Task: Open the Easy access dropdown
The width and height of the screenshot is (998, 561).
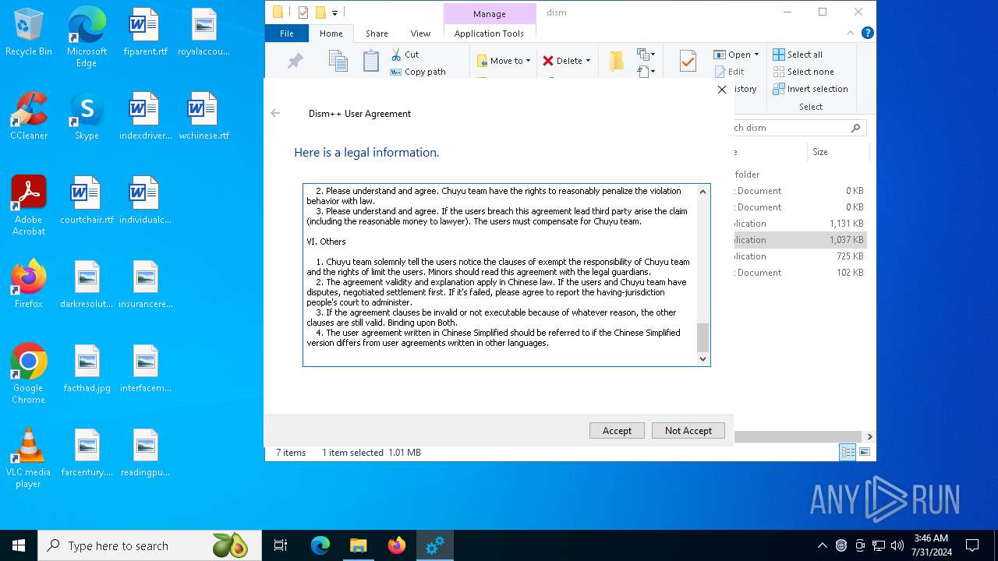Action: coord(645,72)
